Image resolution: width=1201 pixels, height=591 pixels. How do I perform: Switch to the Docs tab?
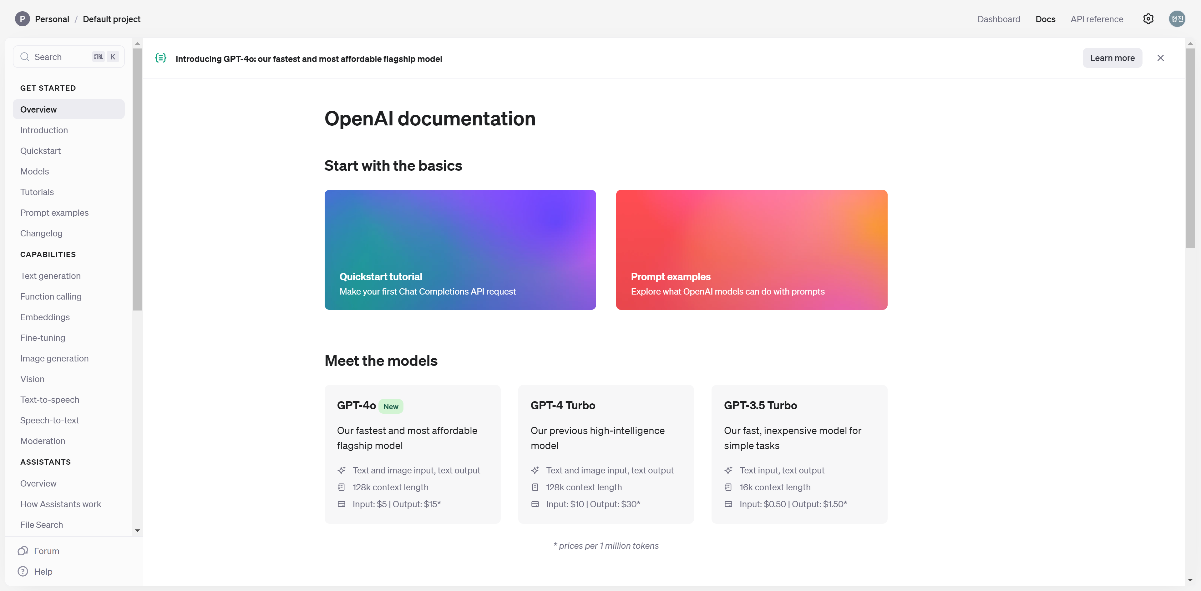(x=1045, y=19)
